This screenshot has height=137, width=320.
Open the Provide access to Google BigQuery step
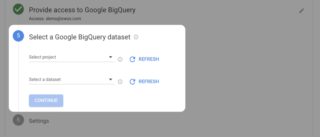(82, 10)
